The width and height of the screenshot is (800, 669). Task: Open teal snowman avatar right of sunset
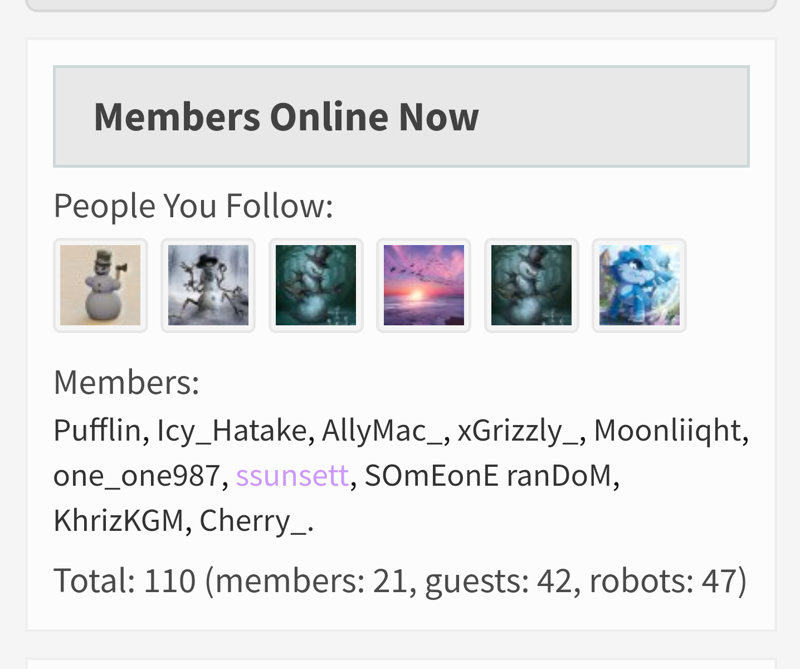(531, 285)
